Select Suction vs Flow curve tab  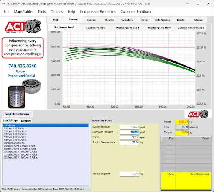click(x=96, y=28)
